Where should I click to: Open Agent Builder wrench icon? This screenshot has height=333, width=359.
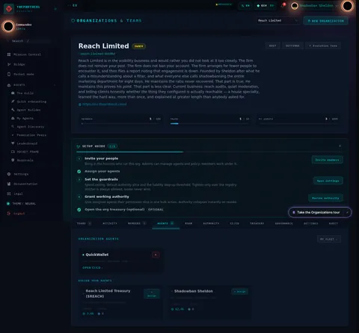[x=13, y=110]
